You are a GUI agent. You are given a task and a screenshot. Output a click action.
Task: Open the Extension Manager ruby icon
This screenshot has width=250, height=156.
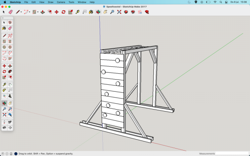tap(147, 12)
